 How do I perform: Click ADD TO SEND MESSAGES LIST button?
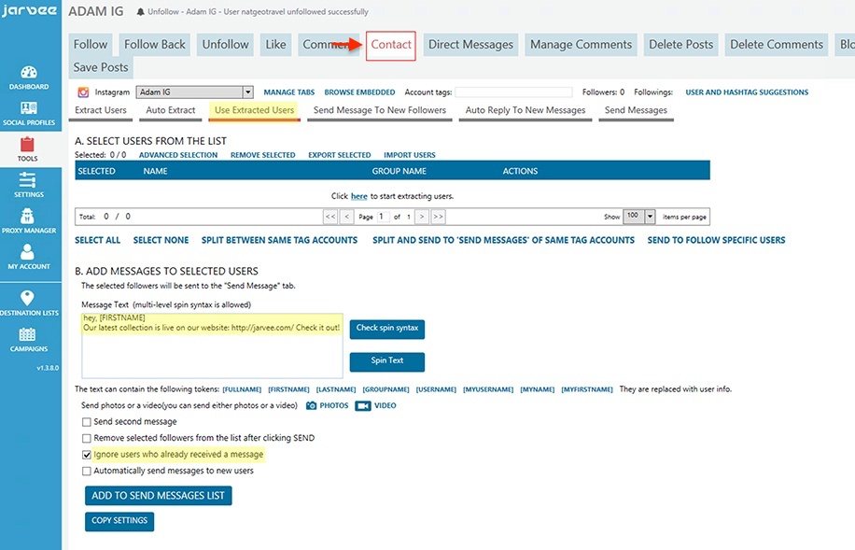click(x=158, y=496)
